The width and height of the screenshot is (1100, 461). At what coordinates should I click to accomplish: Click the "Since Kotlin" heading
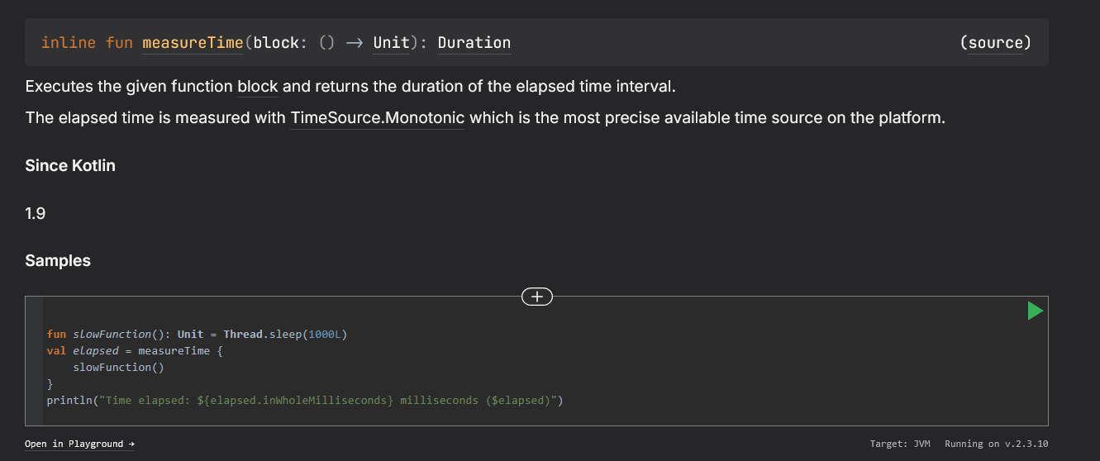[x=70, y=165]
